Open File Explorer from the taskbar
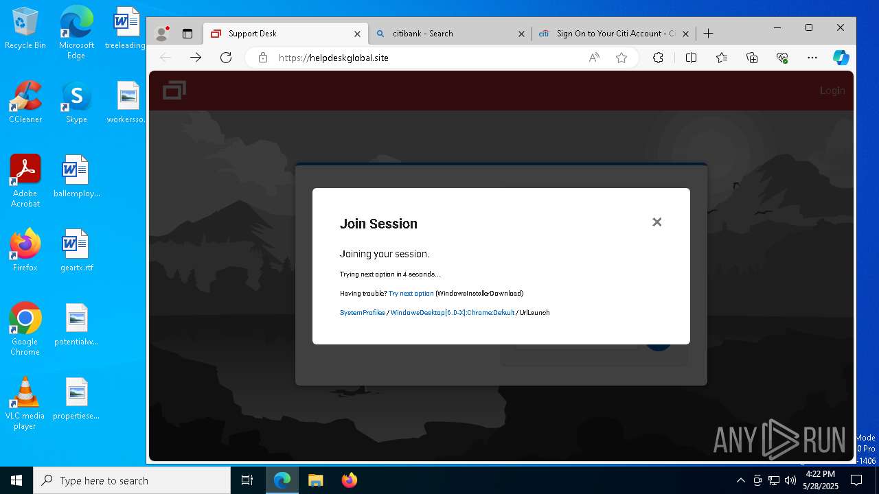 pos(315,480)
